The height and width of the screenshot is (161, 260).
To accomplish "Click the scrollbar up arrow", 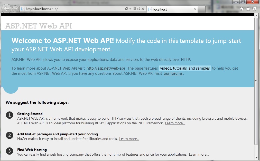I will click(x=256, y=15).
